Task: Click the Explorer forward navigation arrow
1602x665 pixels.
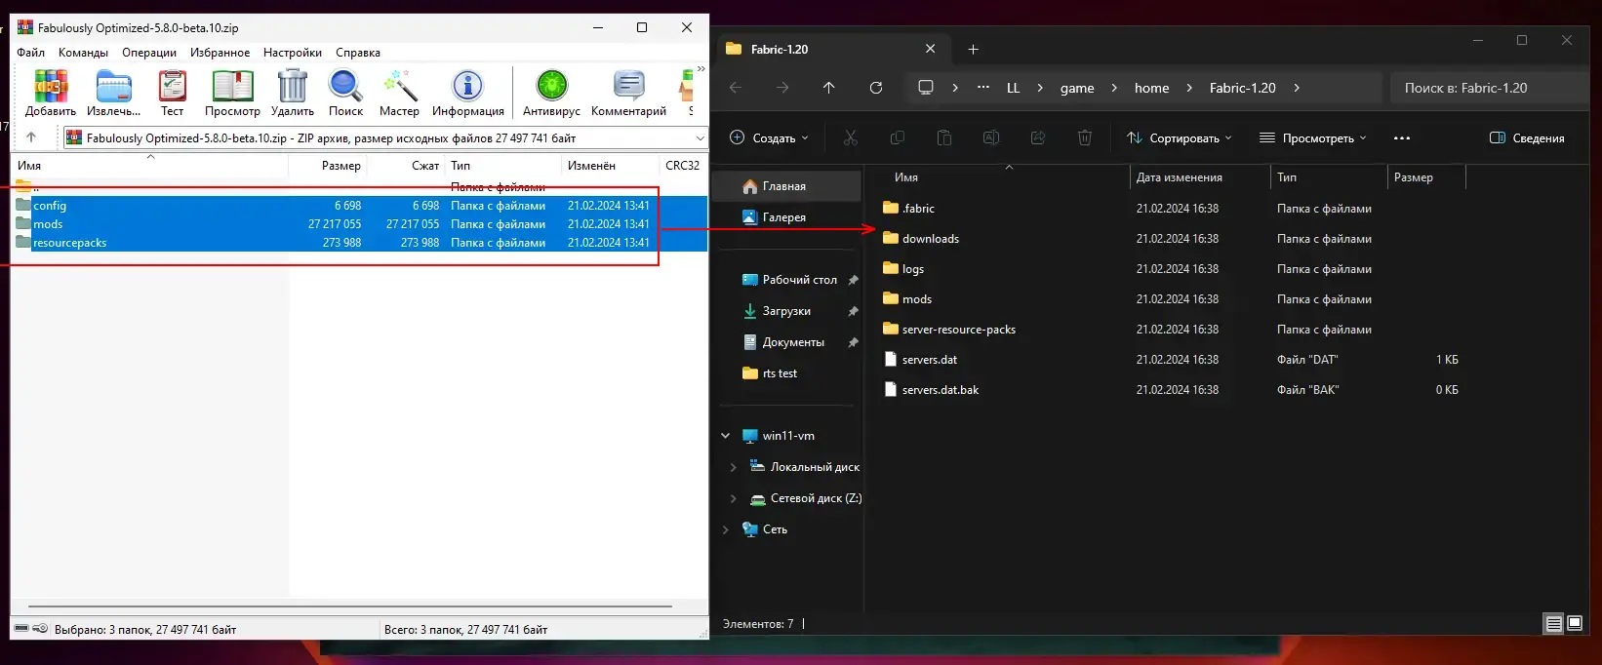Action: coord(782,88)
